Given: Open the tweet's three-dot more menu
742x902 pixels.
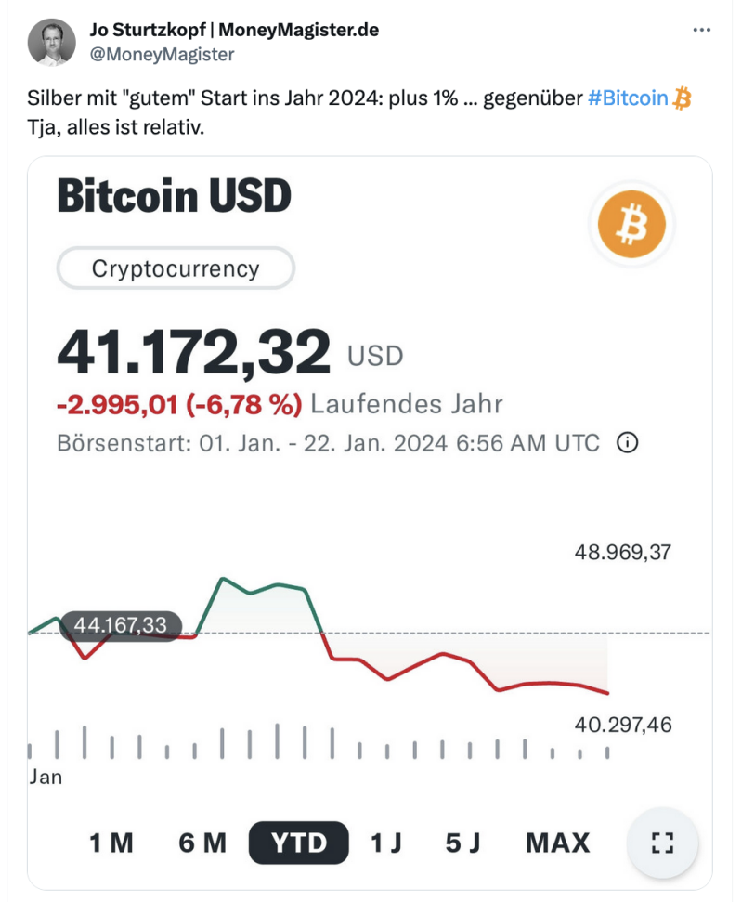Looking at the screenshot, I should [x=702, y=31].
